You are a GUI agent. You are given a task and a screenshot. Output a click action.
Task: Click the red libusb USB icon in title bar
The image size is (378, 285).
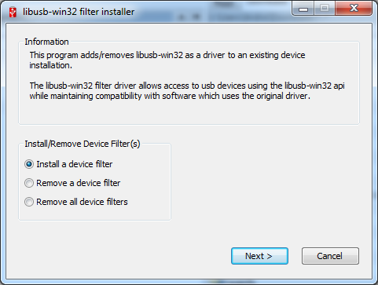point(13,13)
